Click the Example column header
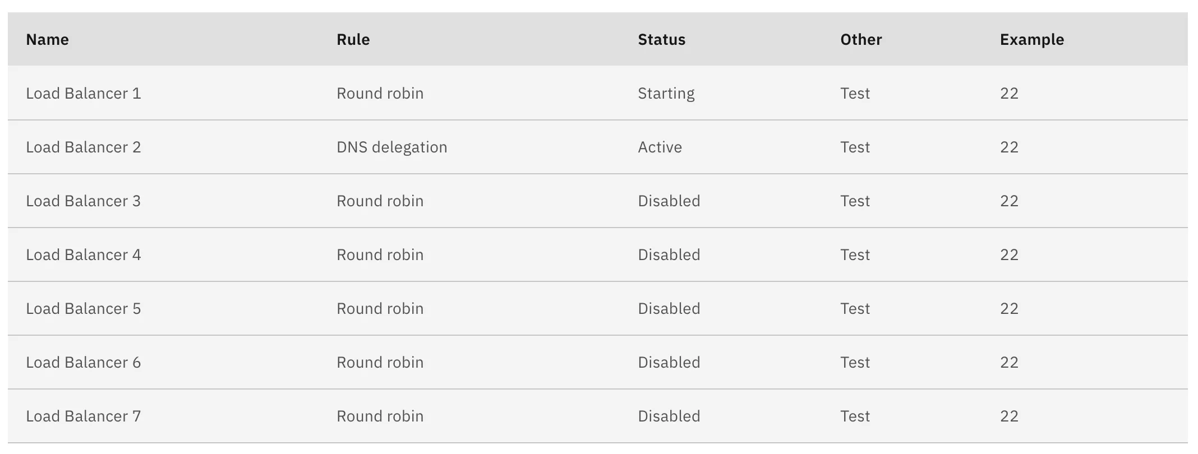Viewport: 1198px width, 454px height. tap(1031, 40)
